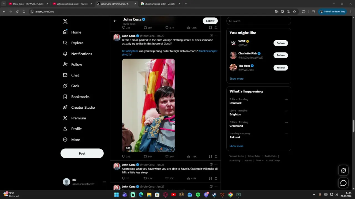Bookmark the Jan 28 gratitude post
The height and width of the screenshot is (199, 355).
pyautogui.click(x=210, y=179)
